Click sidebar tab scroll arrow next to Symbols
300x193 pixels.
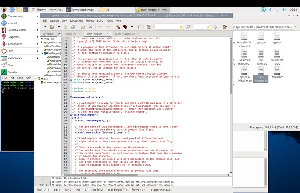coord(59,34)
